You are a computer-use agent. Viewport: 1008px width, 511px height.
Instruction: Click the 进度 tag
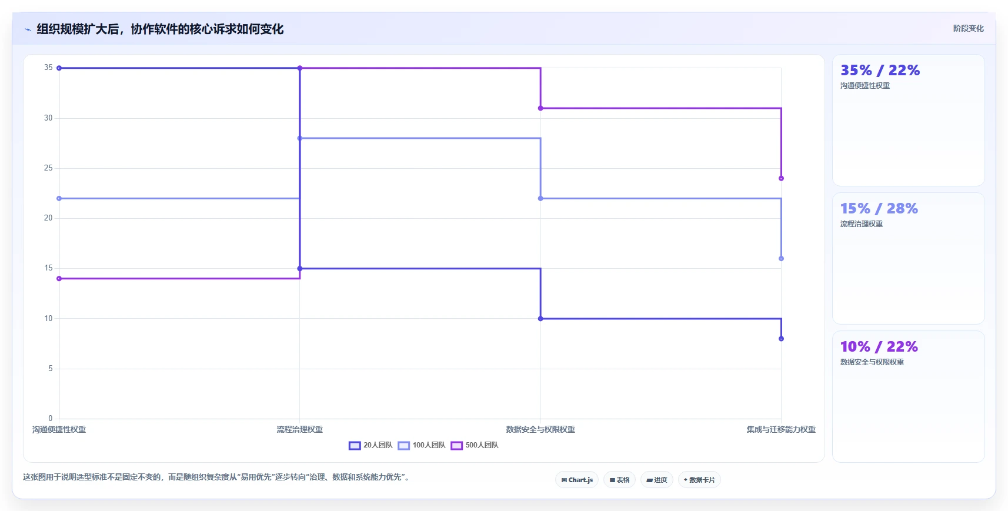[657, 480]
